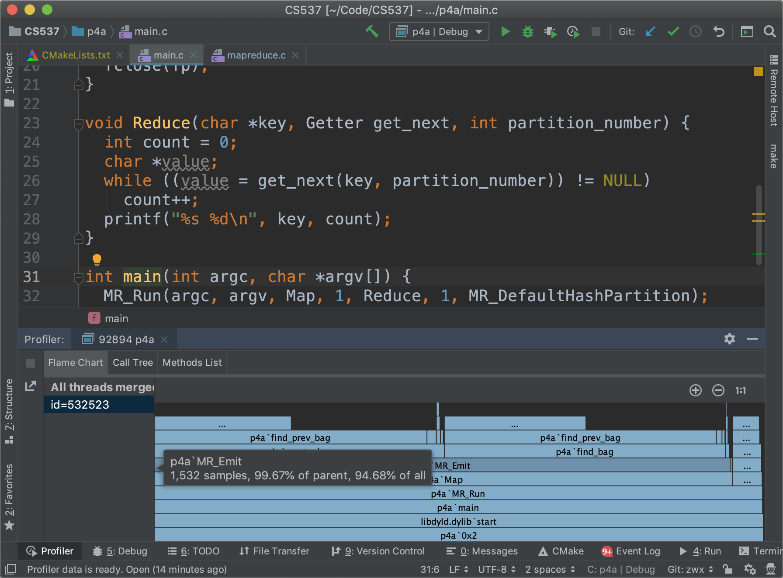Start debugging with the bug icon
The width and height of the screenshot is (783, 578).
click(x=528, y=31)
